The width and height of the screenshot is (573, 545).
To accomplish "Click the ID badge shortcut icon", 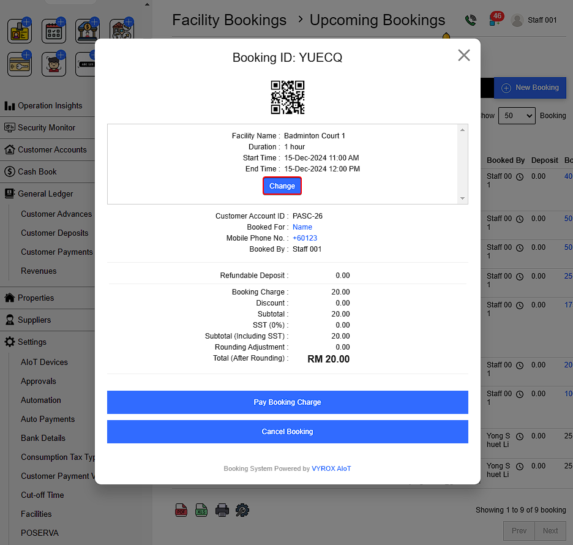I will 20,31.
